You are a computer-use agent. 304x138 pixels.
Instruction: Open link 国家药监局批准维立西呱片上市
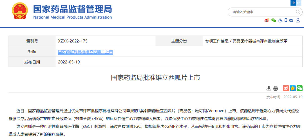pyautogui.click(x=86, y=52)
